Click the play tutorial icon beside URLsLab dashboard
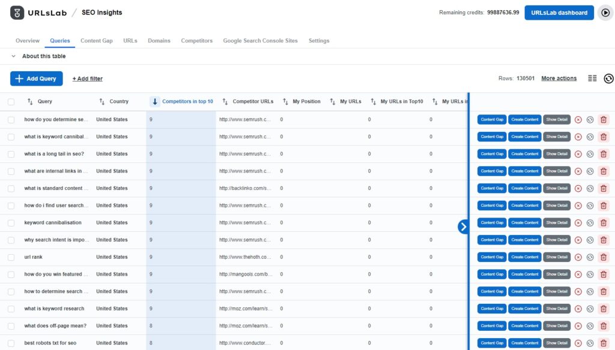Image resolution: width=615 pixels, height=350 pixels. pyautogui.click(x=605, y=13)
